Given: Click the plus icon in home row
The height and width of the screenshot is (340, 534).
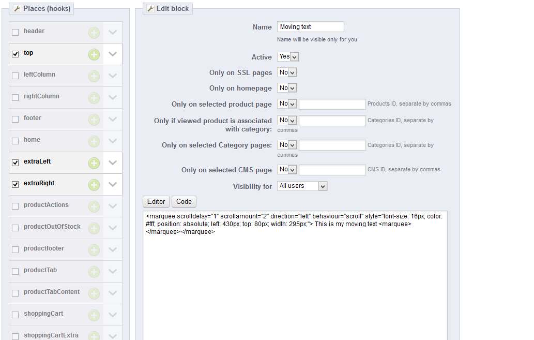Looking at the screenshot, I should click(94, 141).
